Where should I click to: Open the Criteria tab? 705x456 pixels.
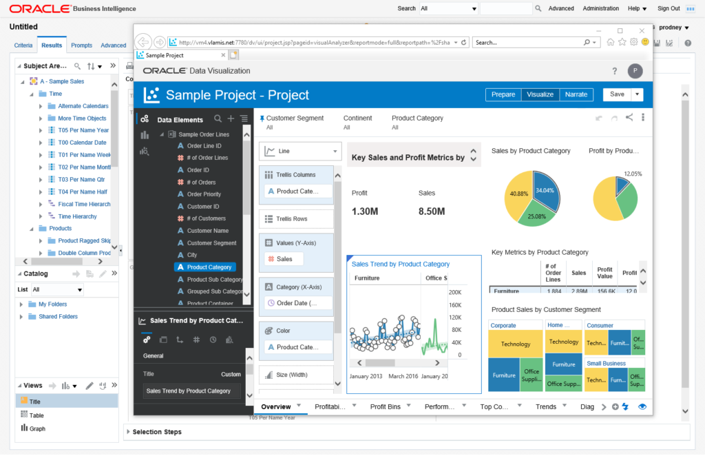tap(23, 45)
